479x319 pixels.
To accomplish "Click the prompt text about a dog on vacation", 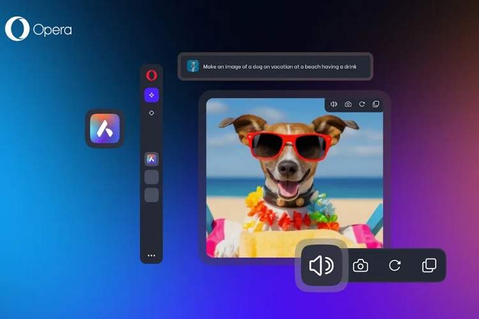I will click(279, 66).
